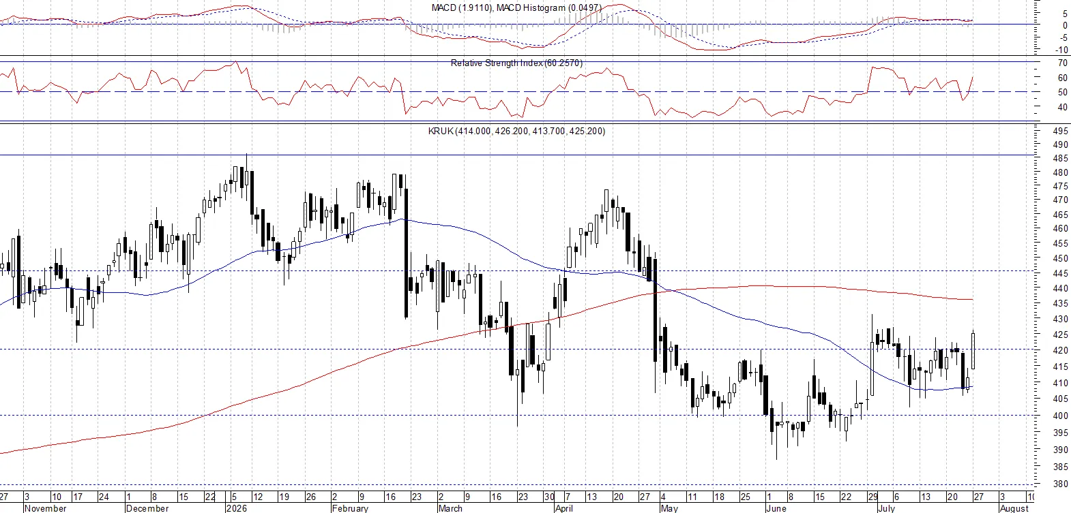This screenshot has width=1071, height=513.
Task: Select the 380 price axis value
Action: [x=1061, y=484]
